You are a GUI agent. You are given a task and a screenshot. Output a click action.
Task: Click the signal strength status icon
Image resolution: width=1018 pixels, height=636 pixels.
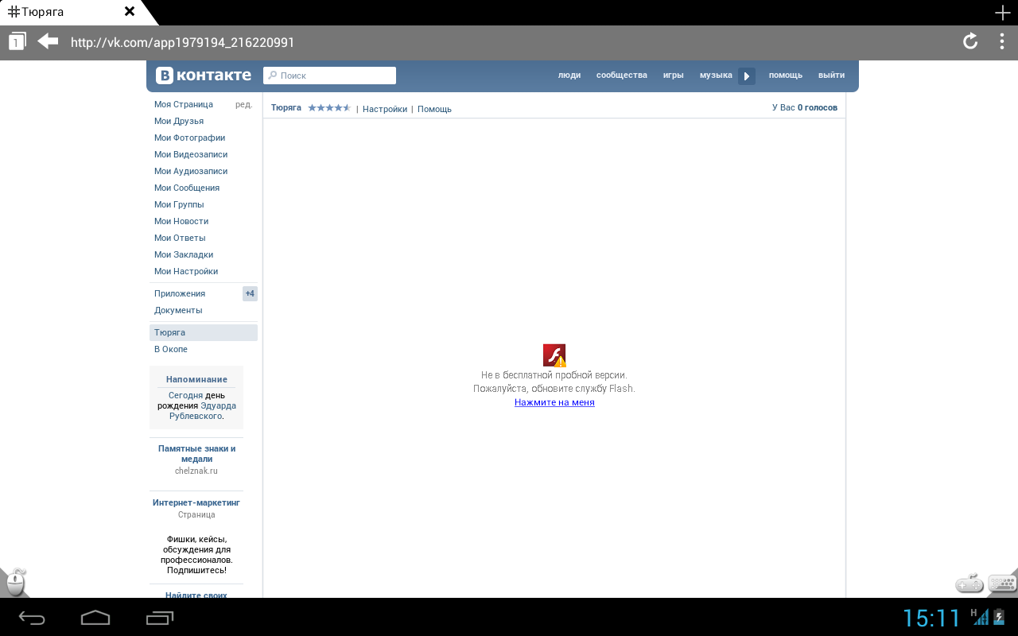click(x=981, y=616)
